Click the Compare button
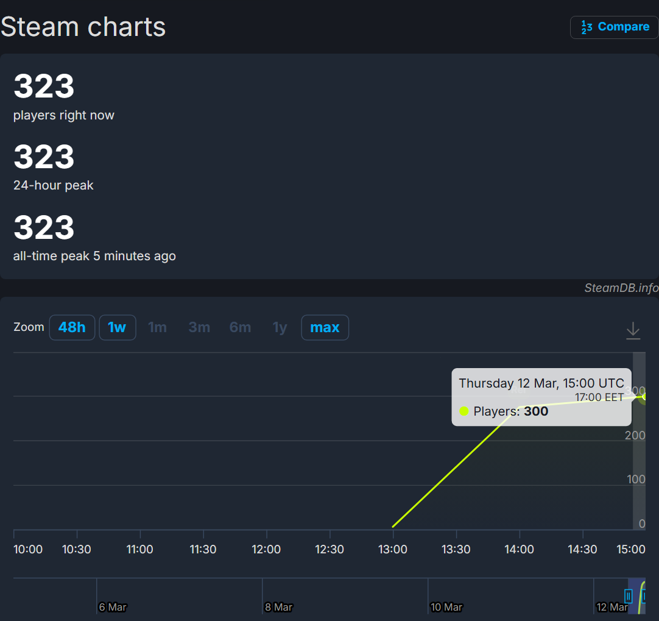Screen dimensions: 659x621 [615, 27]
